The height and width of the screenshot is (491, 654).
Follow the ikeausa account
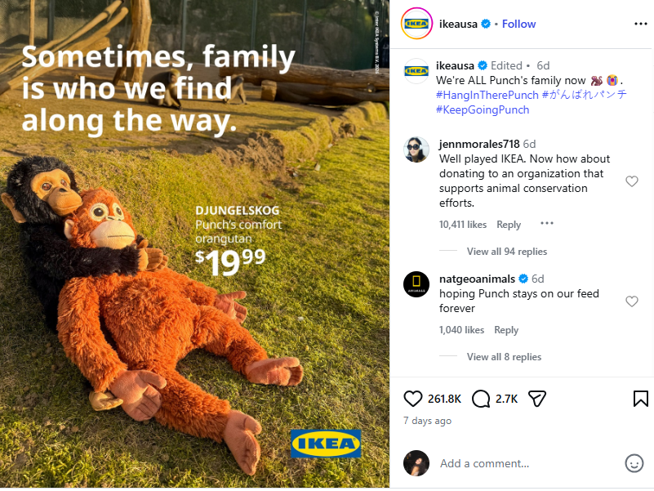[x=518, y=24]
